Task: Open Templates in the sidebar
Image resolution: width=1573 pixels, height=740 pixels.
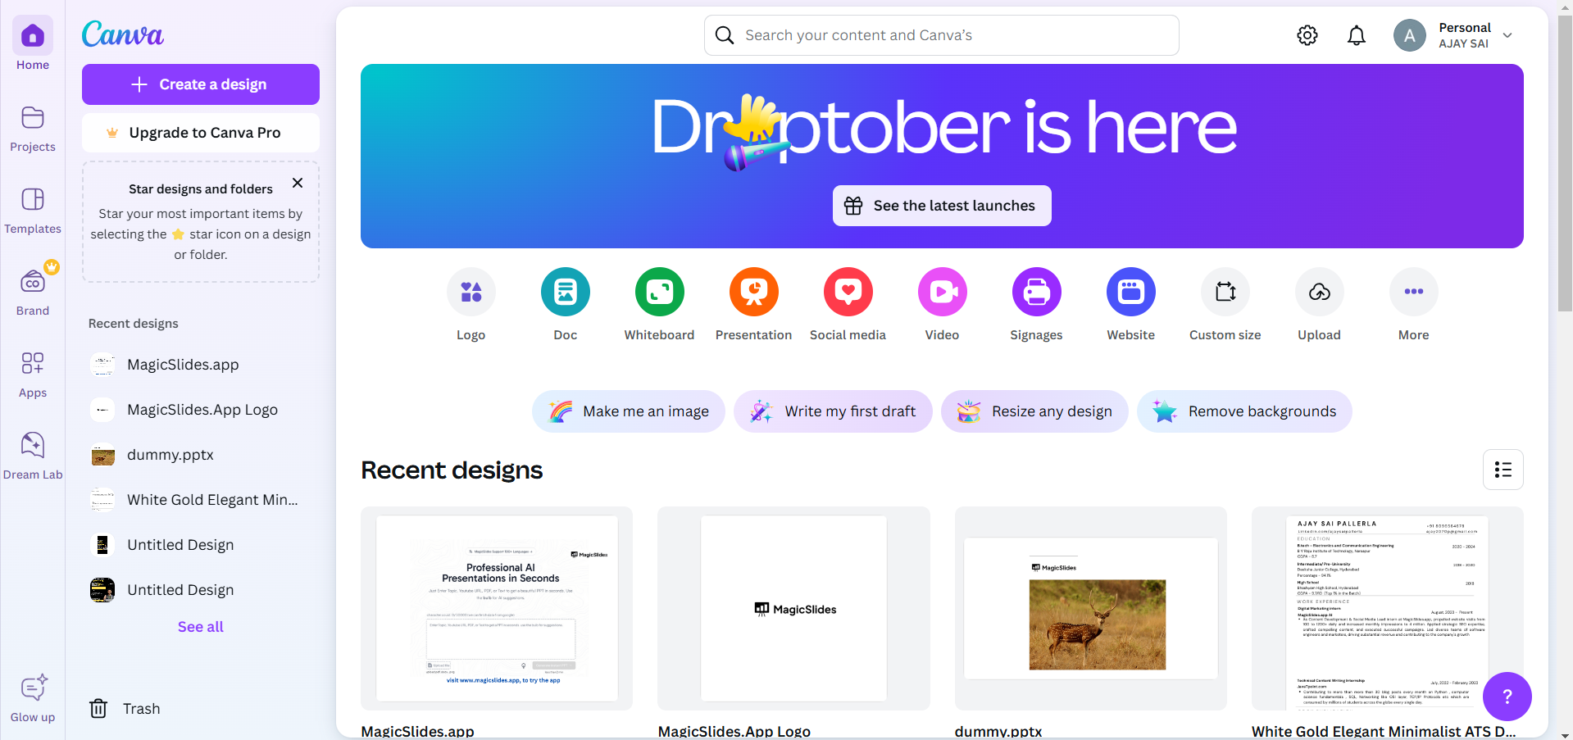Action: tap(33, 210)
